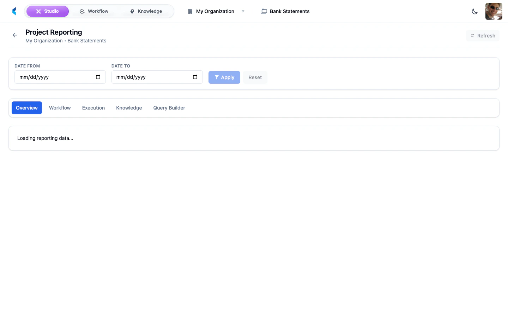Enable dark mode with the moon icon
Image resolution: width=508 pixels, height=318 pixels.
[x=474, y=11]
